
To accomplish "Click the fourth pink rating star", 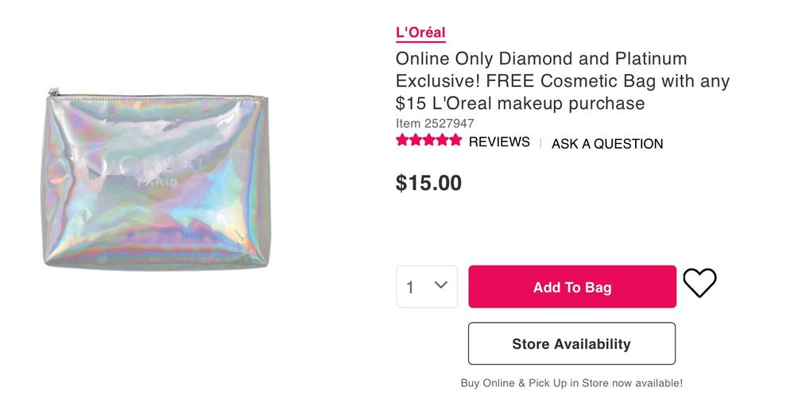I will click(x=442, y=141).
